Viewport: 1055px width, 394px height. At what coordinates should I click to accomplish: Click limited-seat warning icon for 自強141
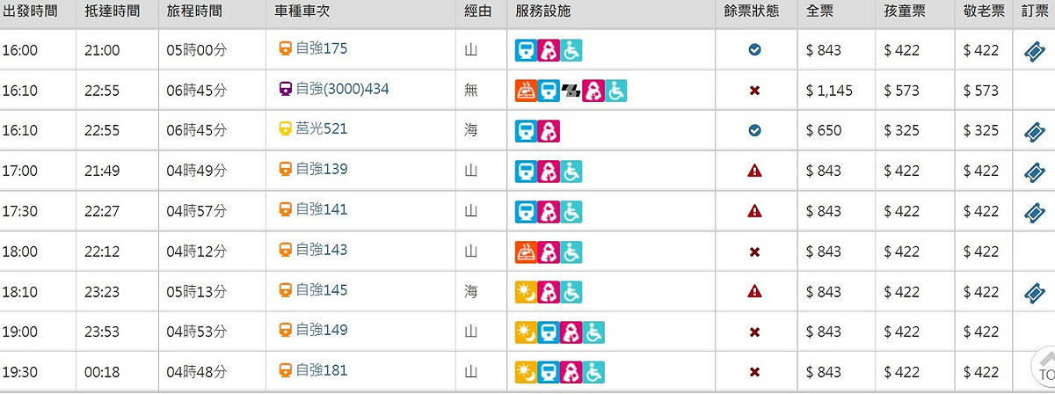[x=754, y=211]
